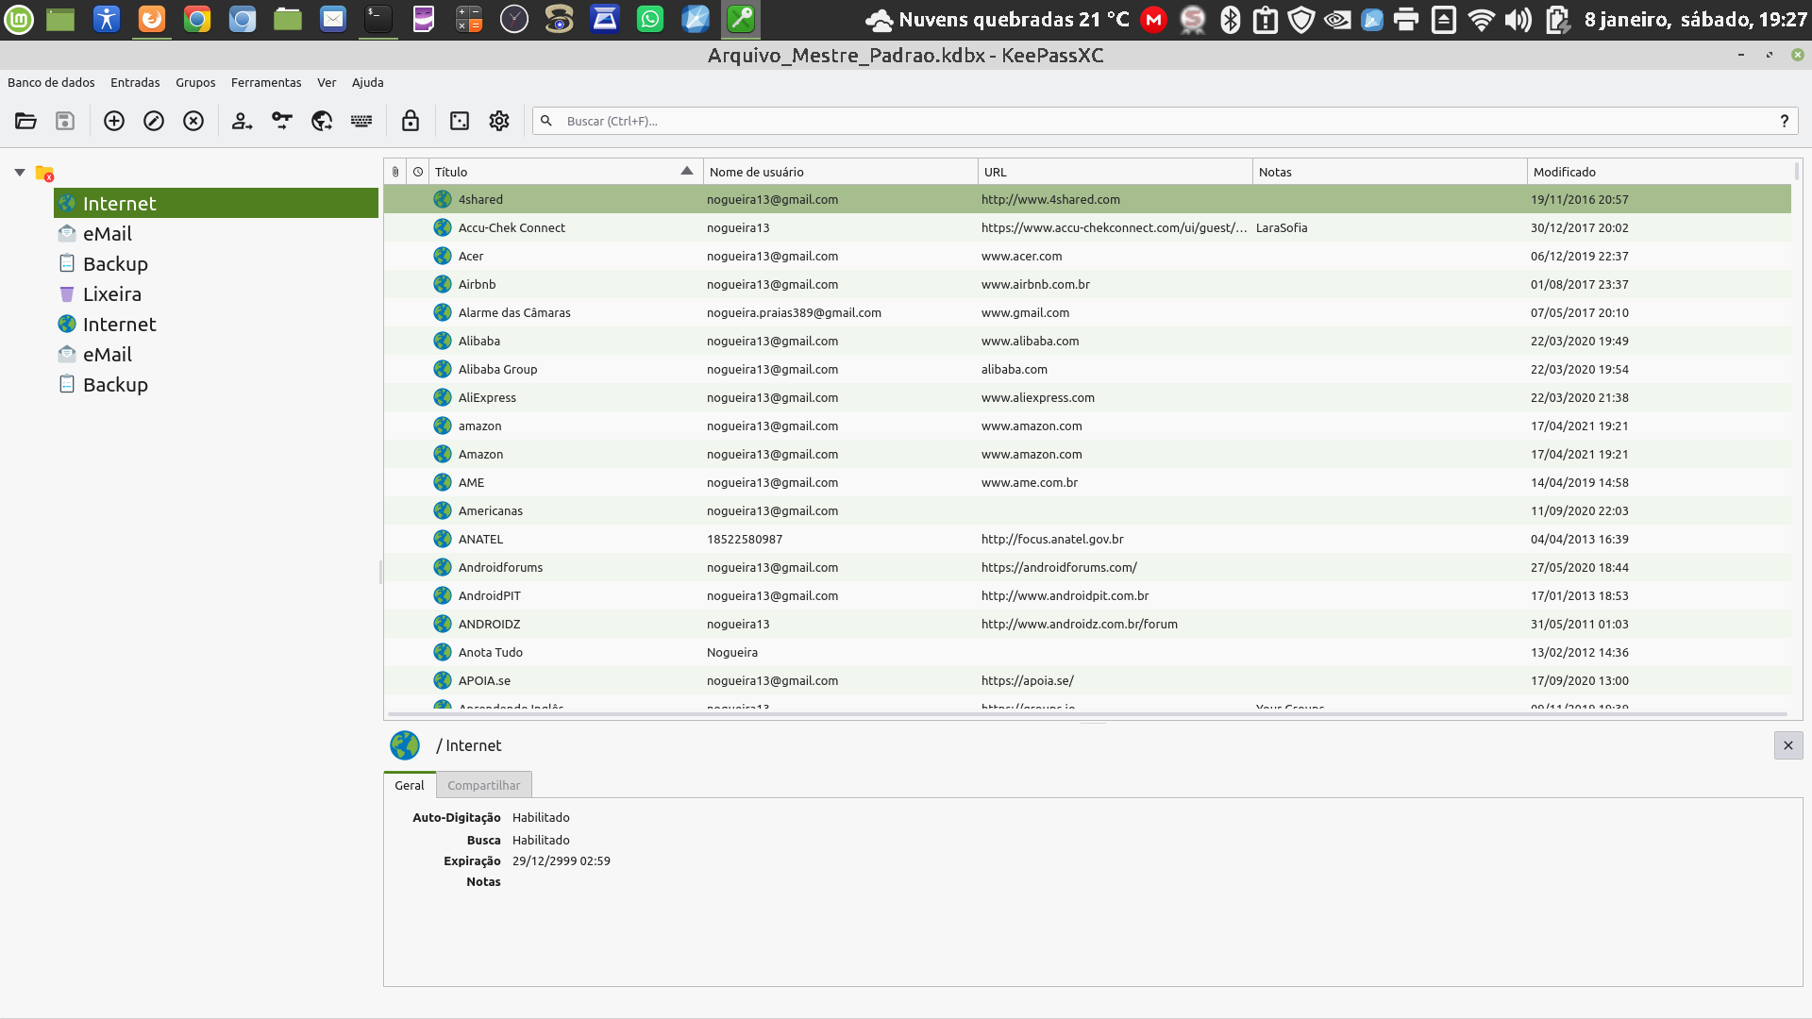1812x1019 pixels.
Task: Save database toolbar icon
Action: point(65,121)
